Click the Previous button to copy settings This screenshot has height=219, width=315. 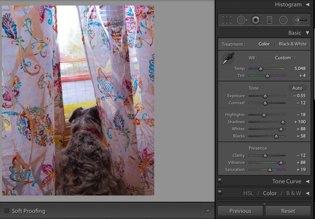pos(240,211)
